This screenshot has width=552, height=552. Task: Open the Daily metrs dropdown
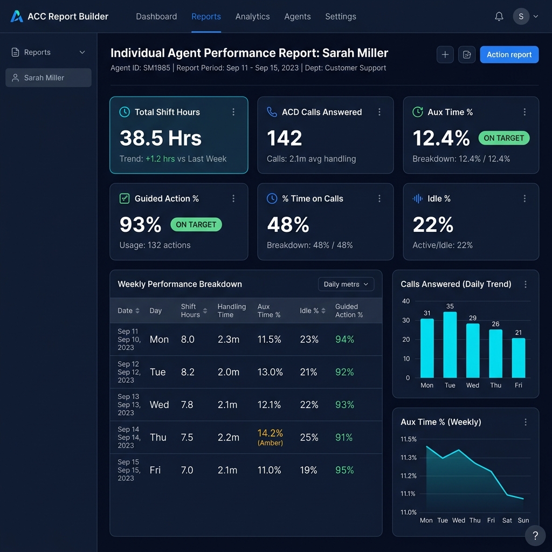pos(346,284)
